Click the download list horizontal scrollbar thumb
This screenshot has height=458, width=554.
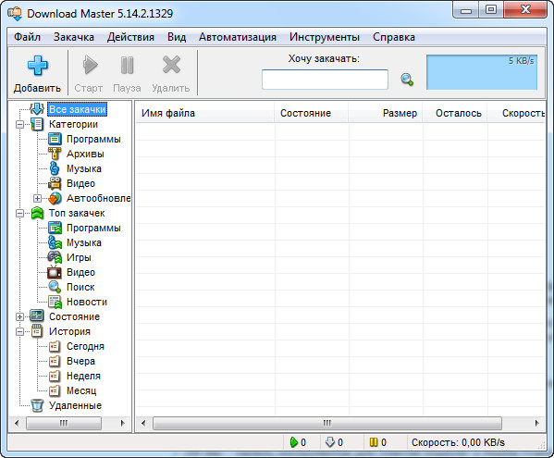point(327,423)
